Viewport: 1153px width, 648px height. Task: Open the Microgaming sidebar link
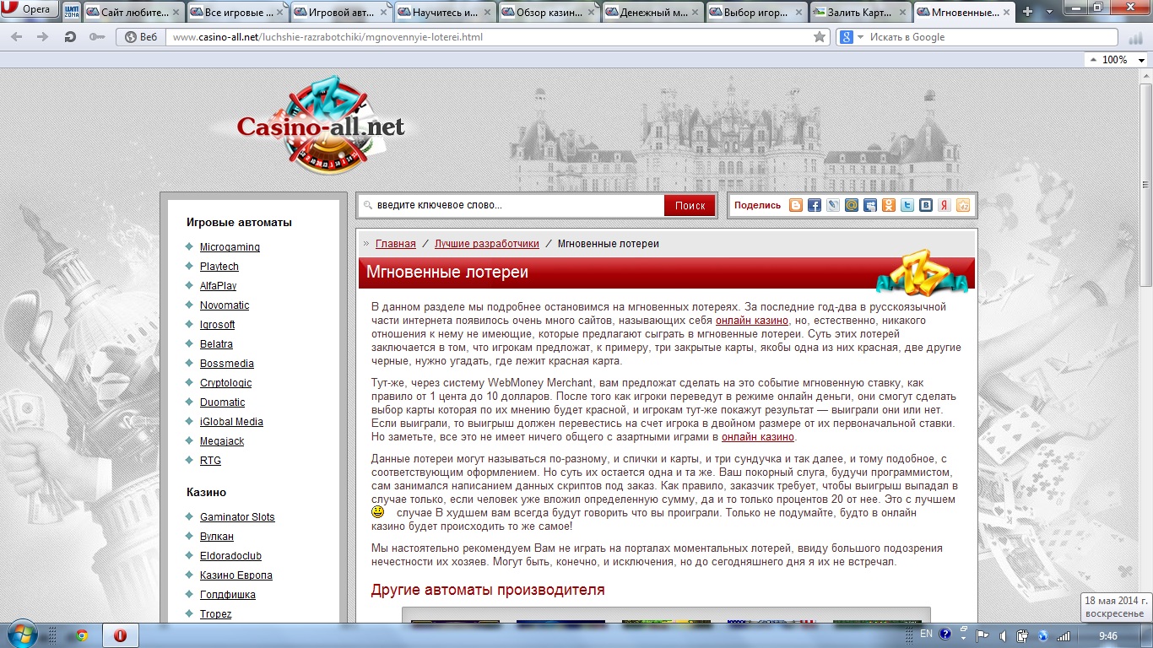[230, 247]
